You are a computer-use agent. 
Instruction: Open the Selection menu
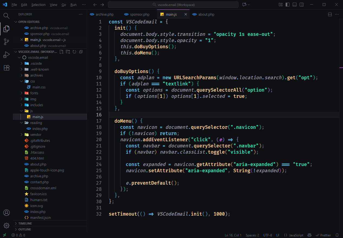point(38,4)
